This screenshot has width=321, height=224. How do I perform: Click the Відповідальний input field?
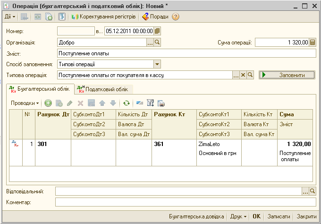(x=178, y=191)
